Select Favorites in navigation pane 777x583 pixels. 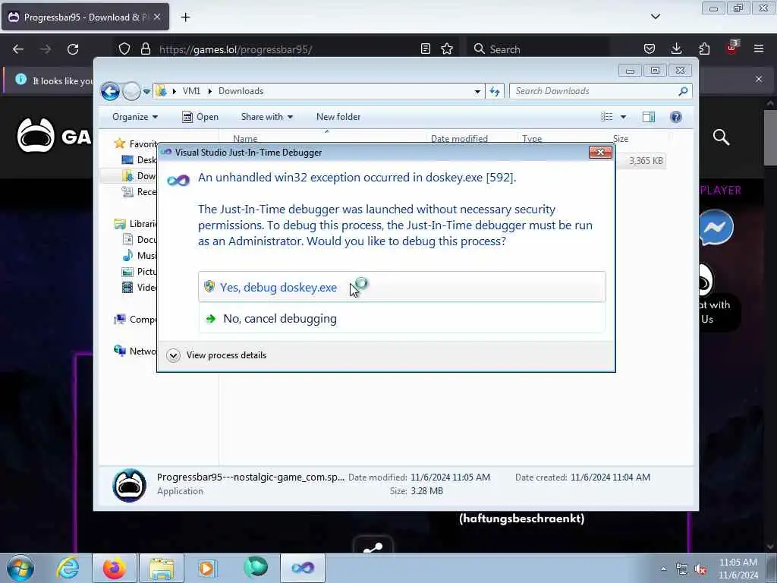coord(135,143)
